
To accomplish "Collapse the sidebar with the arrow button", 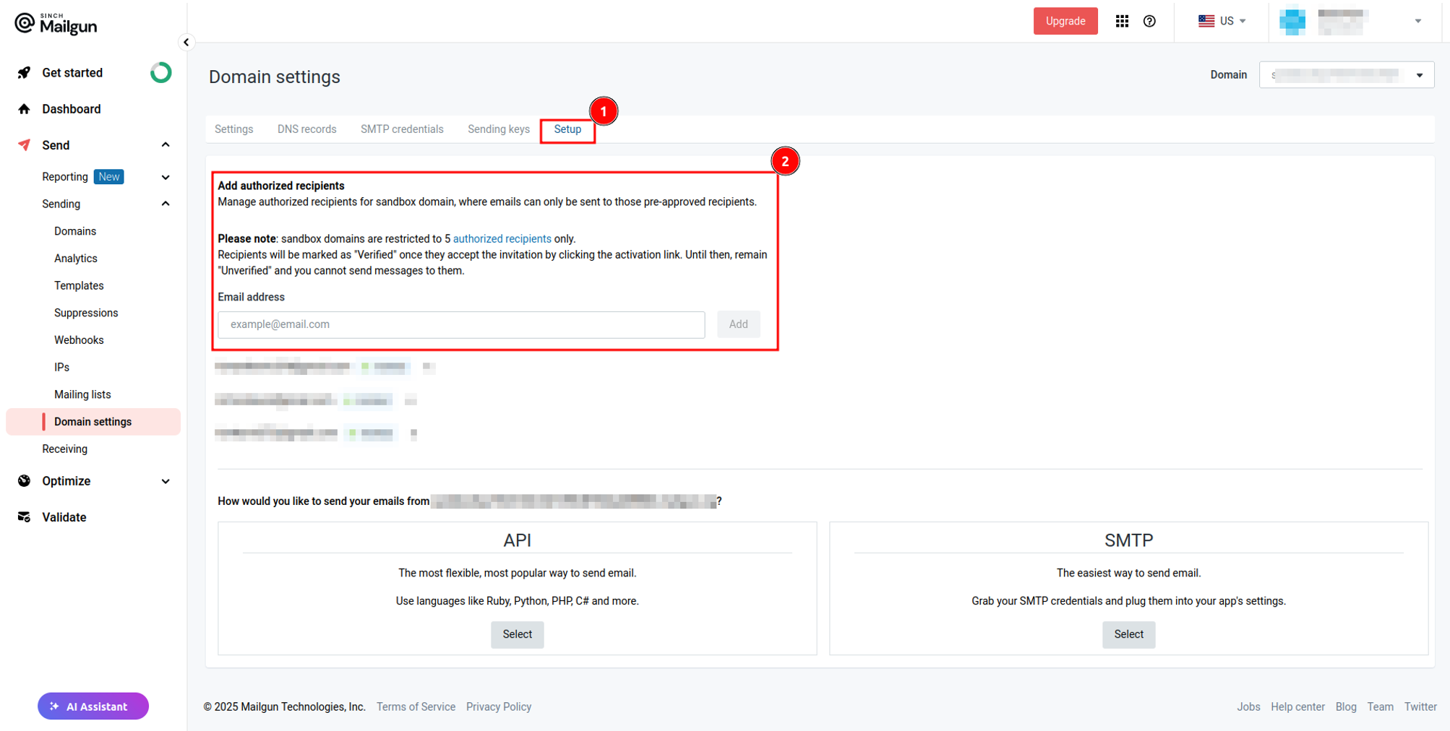I will (x=186, y=42).
